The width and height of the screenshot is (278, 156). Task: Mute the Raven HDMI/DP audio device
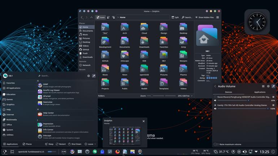215,101
